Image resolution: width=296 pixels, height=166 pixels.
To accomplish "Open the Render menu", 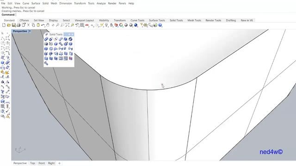I will [x=112, y=3].
